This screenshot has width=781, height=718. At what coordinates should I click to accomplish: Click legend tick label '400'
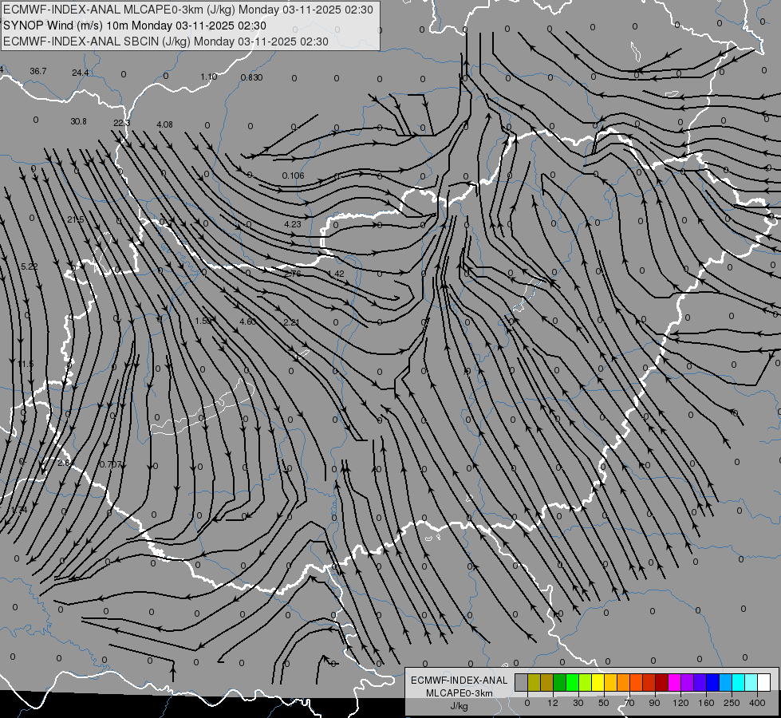click(x=757, y=703)
